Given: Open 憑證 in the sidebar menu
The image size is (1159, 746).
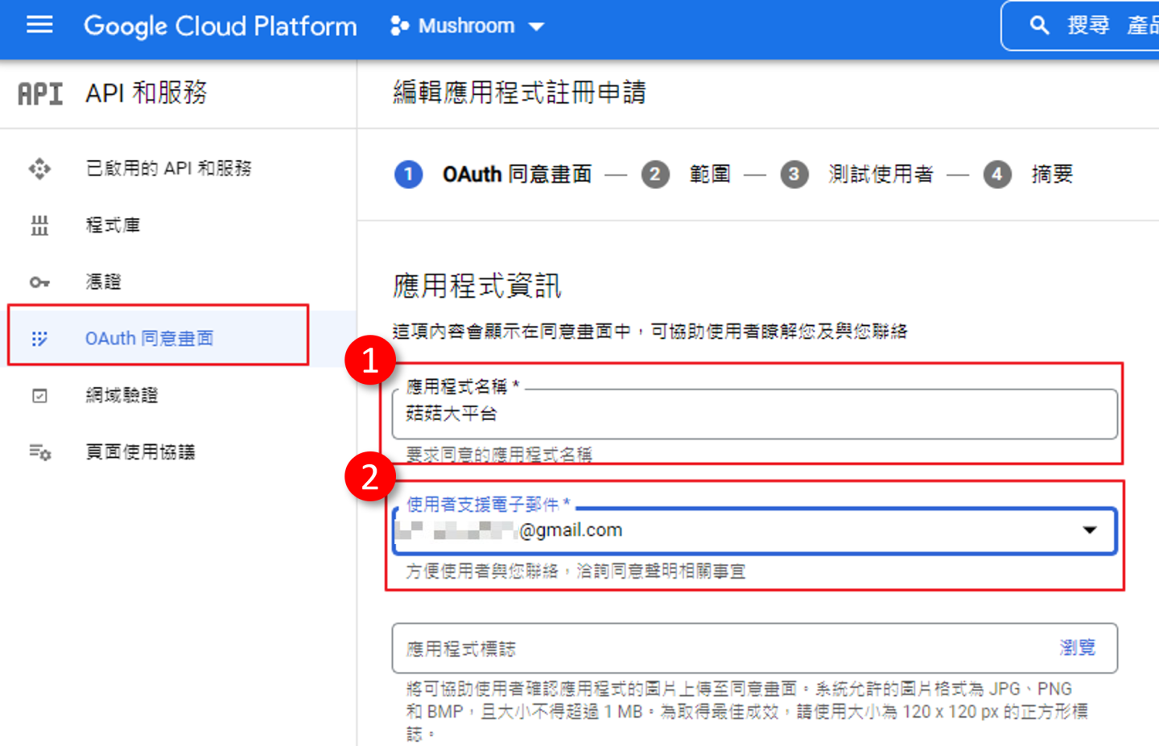Looking at the screenshot, I should coord(103,282).
